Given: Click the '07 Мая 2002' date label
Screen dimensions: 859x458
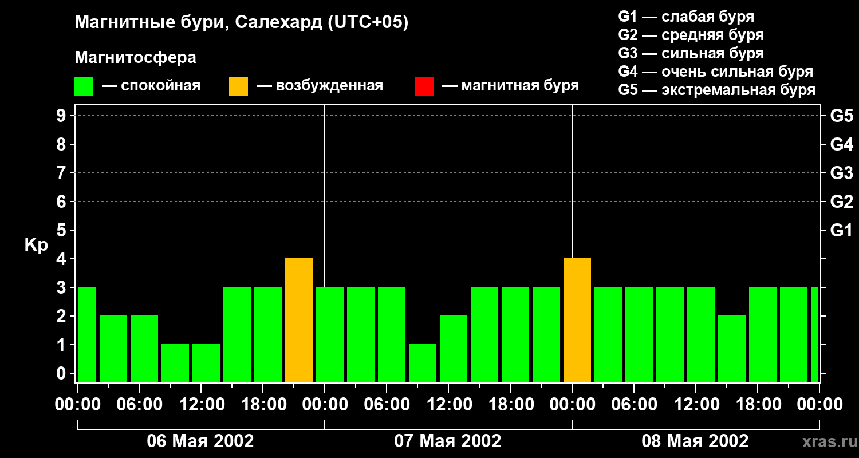Looking at the screenshot, I should pyautogui.click(x=448, y=441).
